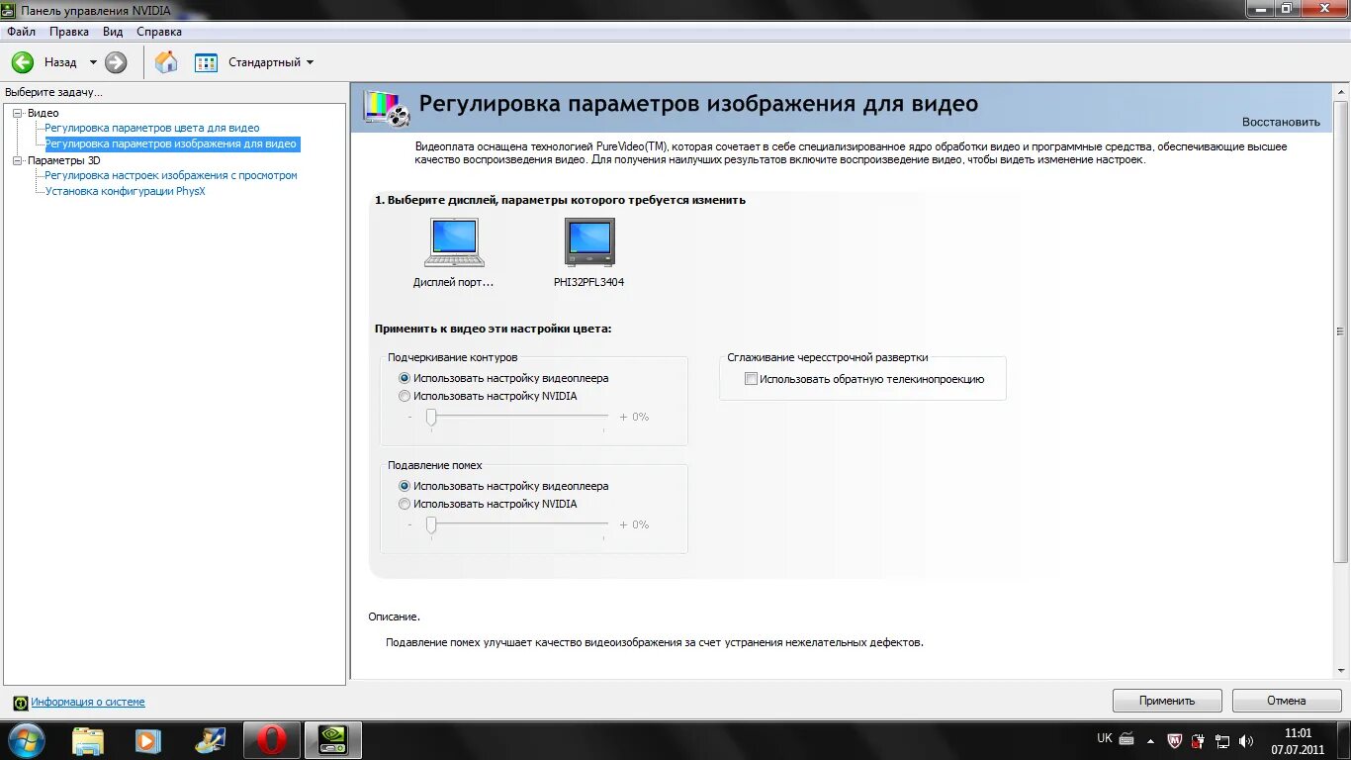
Task: Click the view mode grid icon
Action: click(x=206, y=62)
